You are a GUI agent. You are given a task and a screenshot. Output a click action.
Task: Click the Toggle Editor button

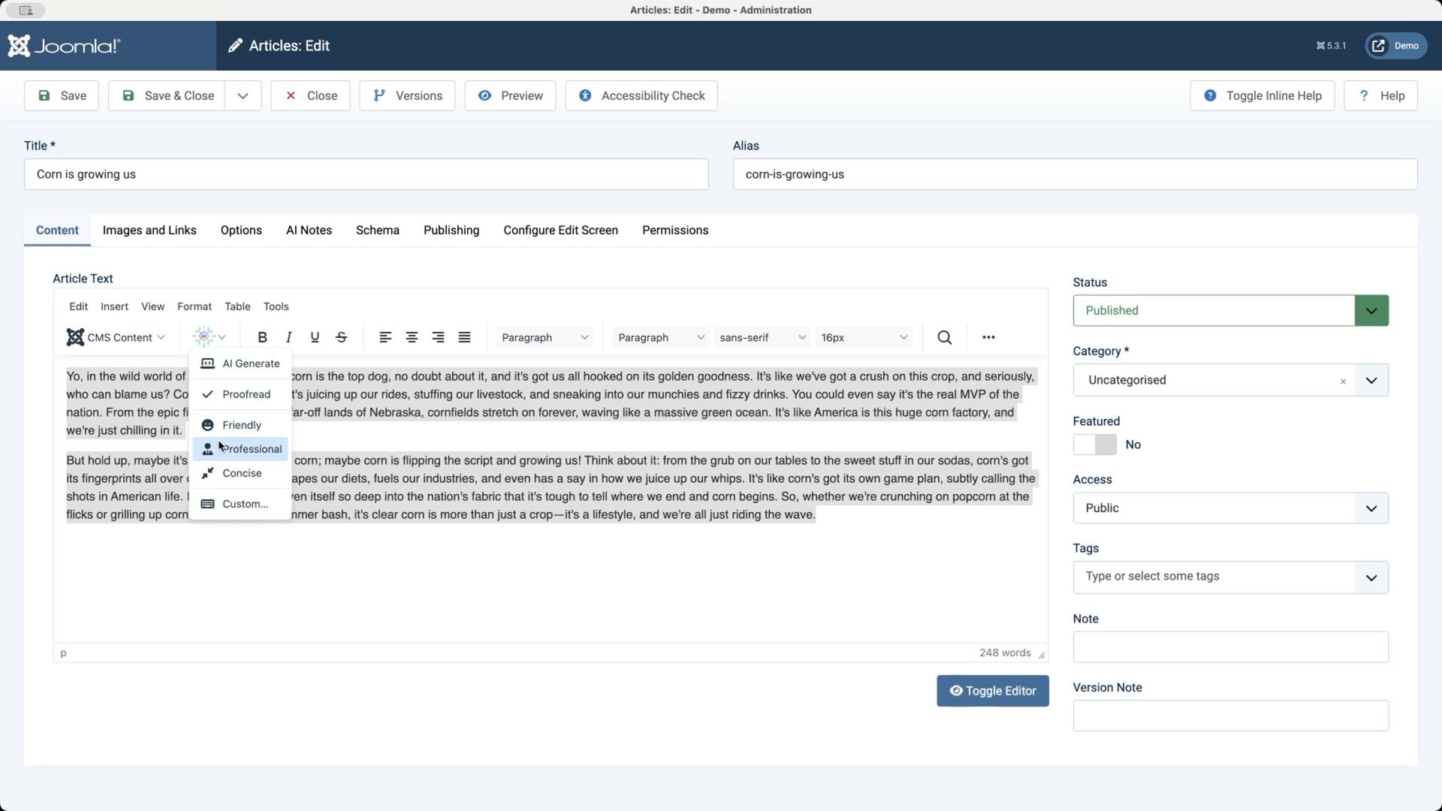[992, 691]
